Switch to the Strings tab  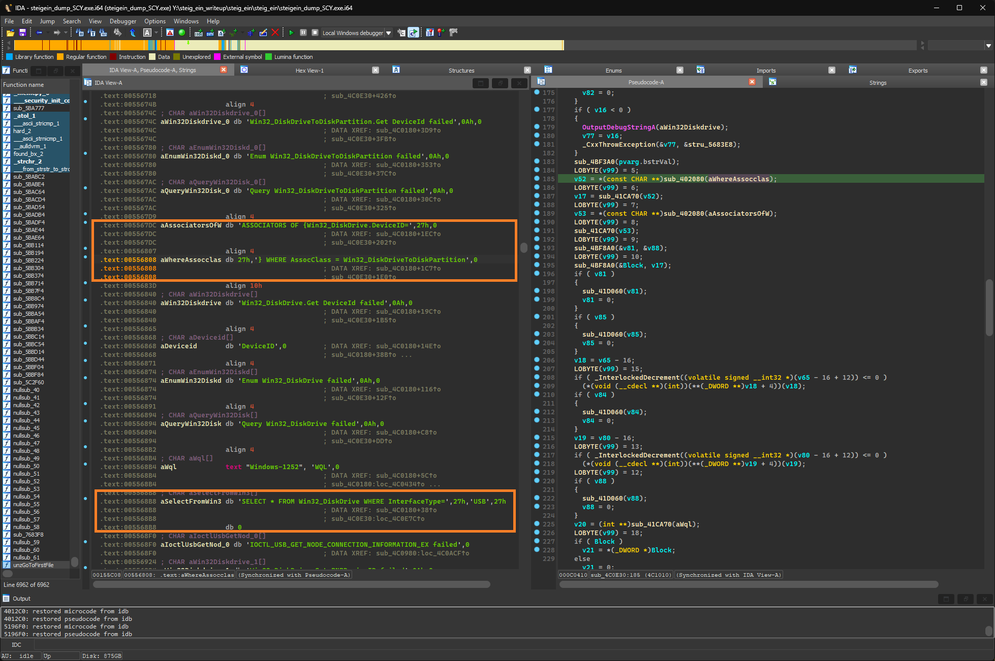(x=878, y=83)
